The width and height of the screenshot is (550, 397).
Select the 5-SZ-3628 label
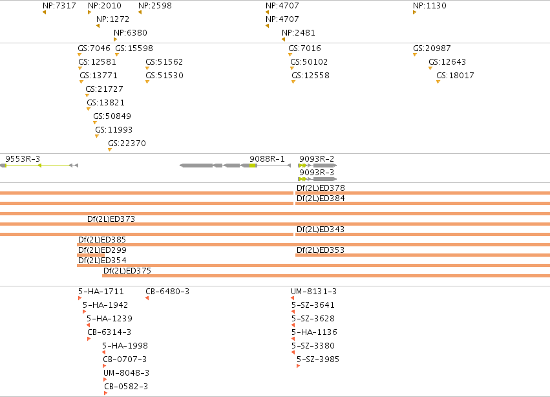313,319
